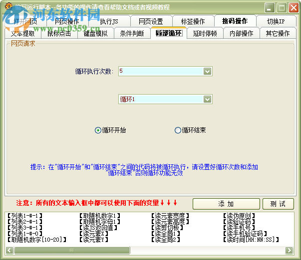Open the 网页操作 tab

[x=67, y=21]
